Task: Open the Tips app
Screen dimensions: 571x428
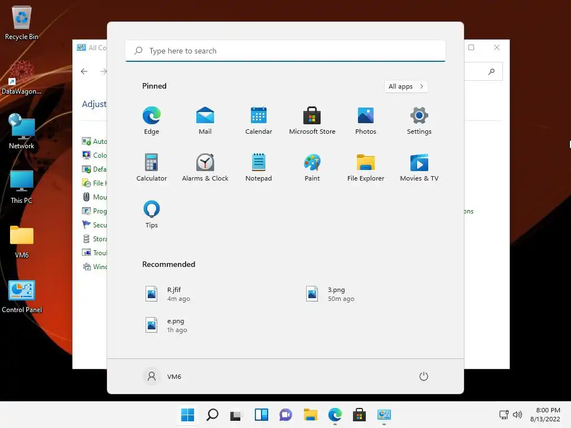Action: coord(152,215)
